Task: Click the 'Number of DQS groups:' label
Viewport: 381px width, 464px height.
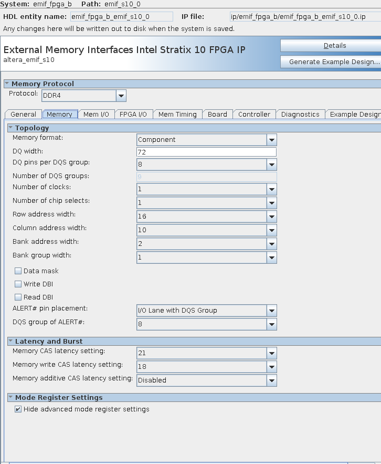Action: (x=51, y=176)
